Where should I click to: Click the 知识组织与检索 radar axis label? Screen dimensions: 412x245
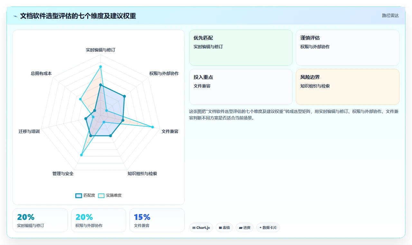pos(142,174)
